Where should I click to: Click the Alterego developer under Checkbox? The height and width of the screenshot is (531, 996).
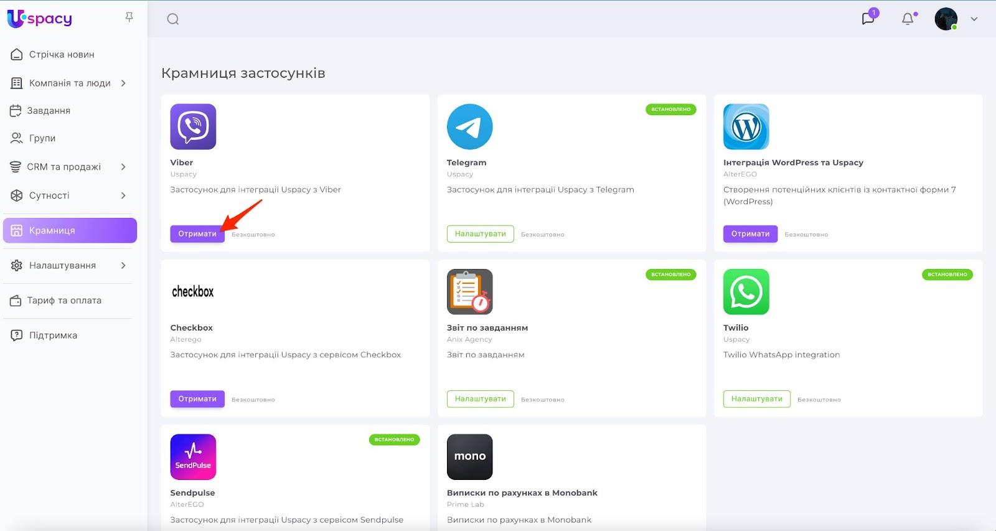(x=186, y=340)
